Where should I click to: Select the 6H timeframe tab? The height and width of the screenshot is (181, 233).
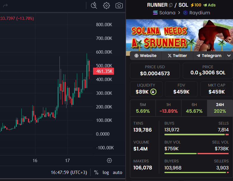click(194, 108)
